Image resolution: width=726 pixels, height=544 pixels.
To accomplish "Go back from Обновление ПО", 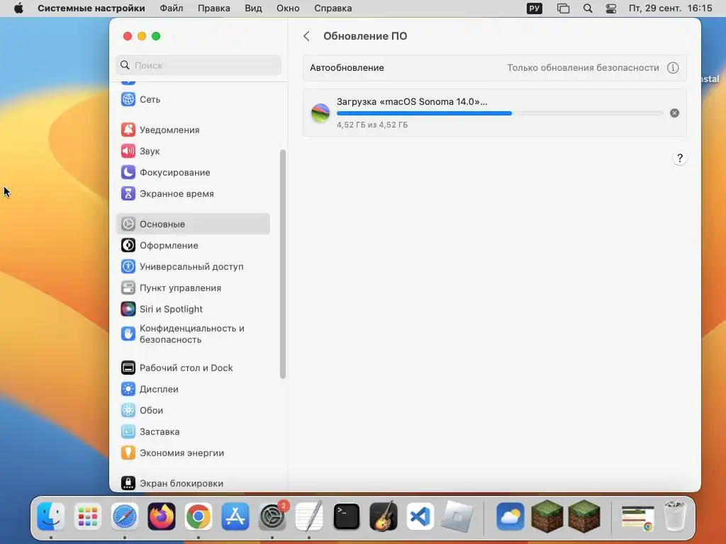I will coord(306,36).
